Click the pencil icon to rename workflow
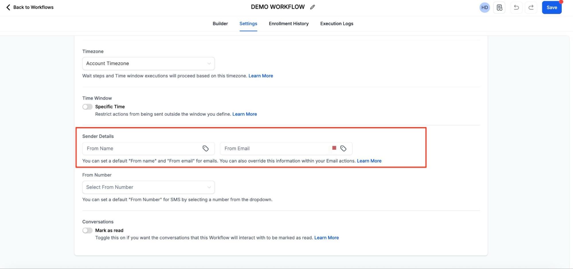The height and width of the screenshot is (269, 573). 312,7
